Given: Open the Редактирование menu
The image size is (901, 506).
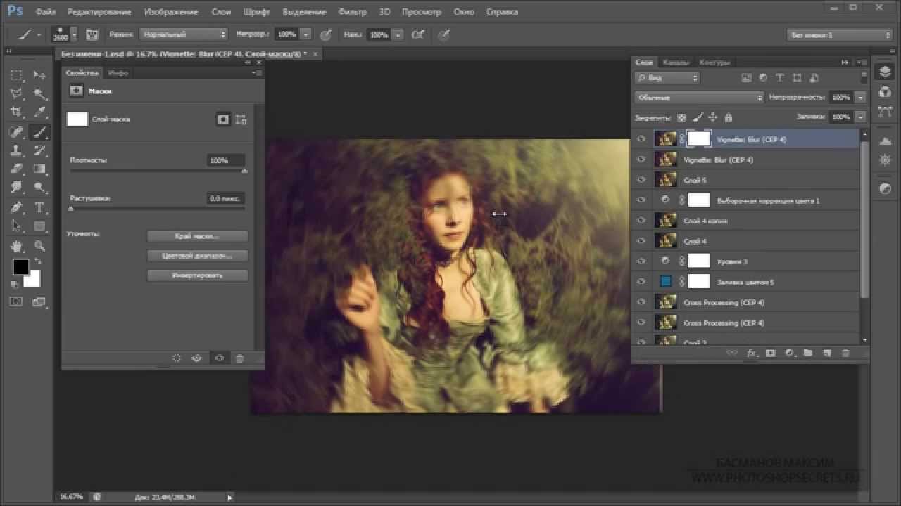Looking at the screenshot, I should [99, 12].
